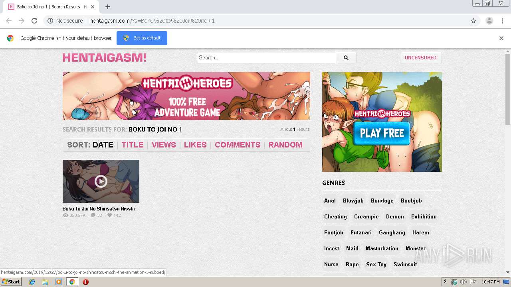
Task: Click the magnifier search button
Action: pos(346,58)
